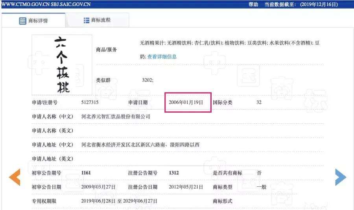Select applicant name 河北养元智汇饮品股份有限公司
Image resolution: width=354 pixels, height=210 pixels.
[116, 117]
